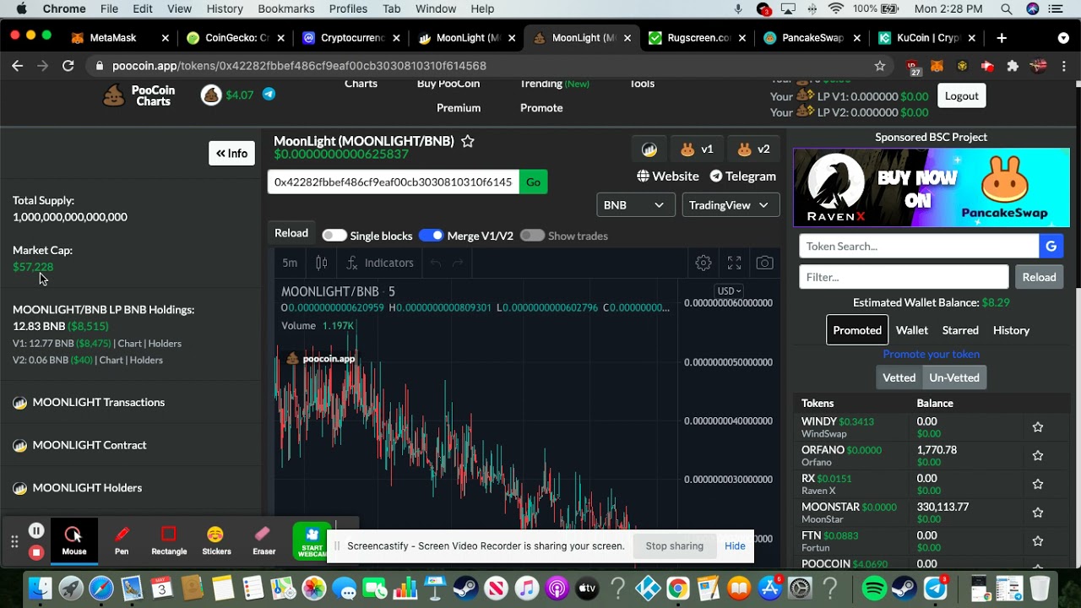Open Steam from the Dock next to Spotify
Screen dimensions: 1081x608
[904, 588]
